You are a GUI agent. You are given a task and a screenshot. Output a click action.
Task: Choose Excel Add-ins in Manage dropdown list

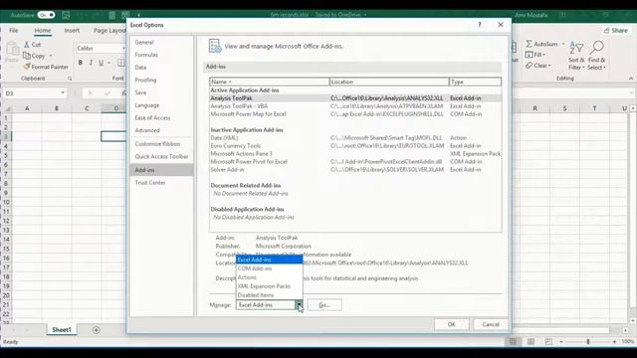point(270,260)
